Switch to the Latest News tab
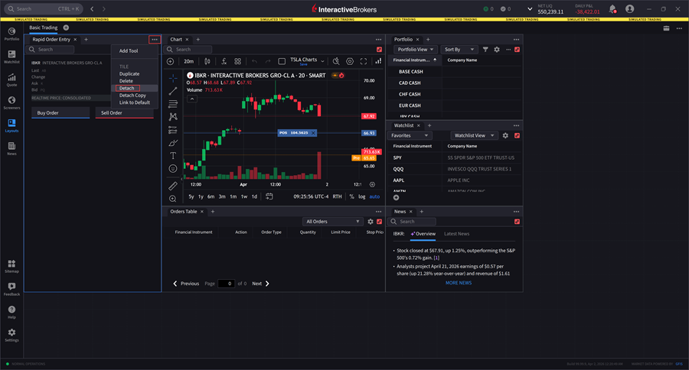Image resolution: width=689 pixels, height=370 pixels. (456, 234)
